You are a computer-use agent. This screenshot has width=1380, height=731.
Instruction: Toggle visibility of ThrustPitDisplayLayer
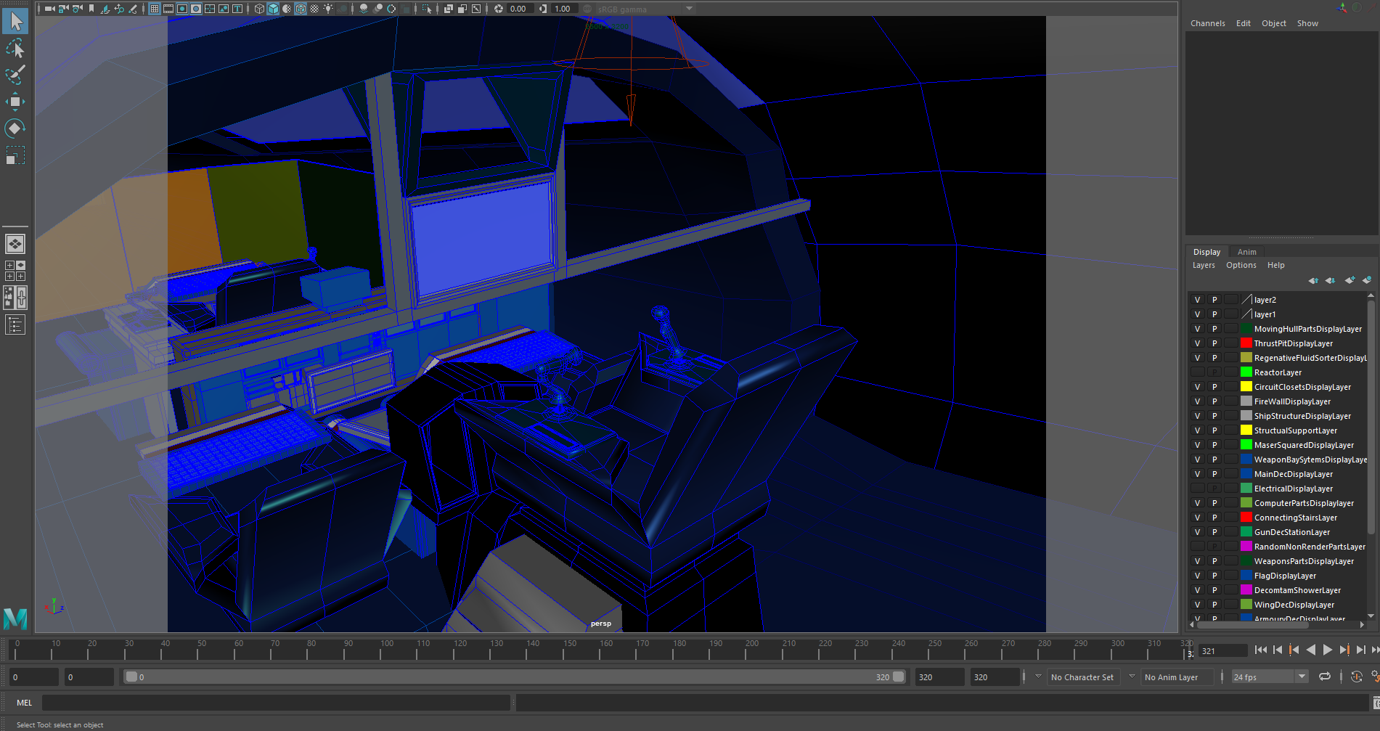pos(1197,343)
